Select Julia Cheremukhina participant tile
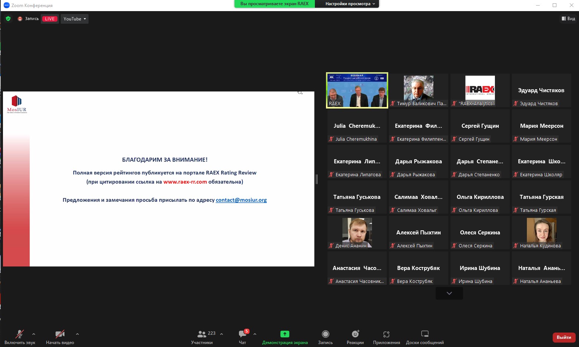 pos(357,126)
